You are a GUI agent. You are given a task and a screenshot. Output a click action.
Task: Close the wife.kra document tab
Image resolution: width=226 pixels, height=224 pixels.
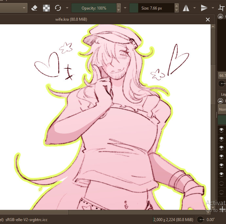click(x=208, y=19)
